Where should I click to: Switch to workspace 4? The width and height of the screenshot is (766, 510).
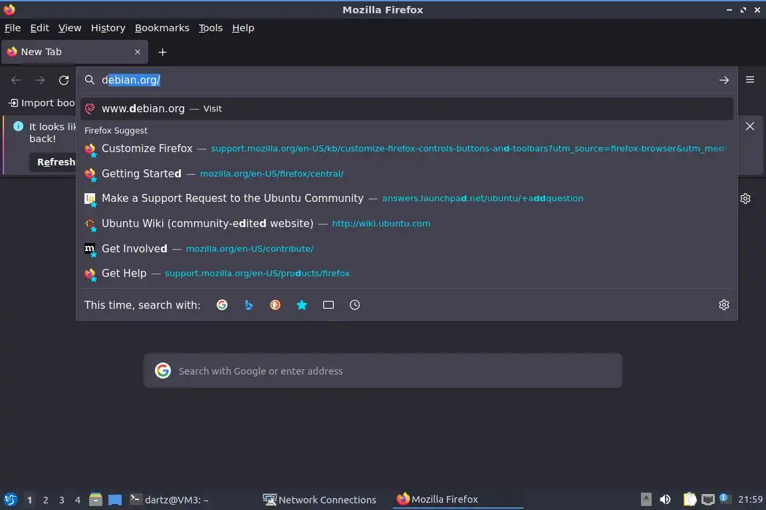[77, 500]
